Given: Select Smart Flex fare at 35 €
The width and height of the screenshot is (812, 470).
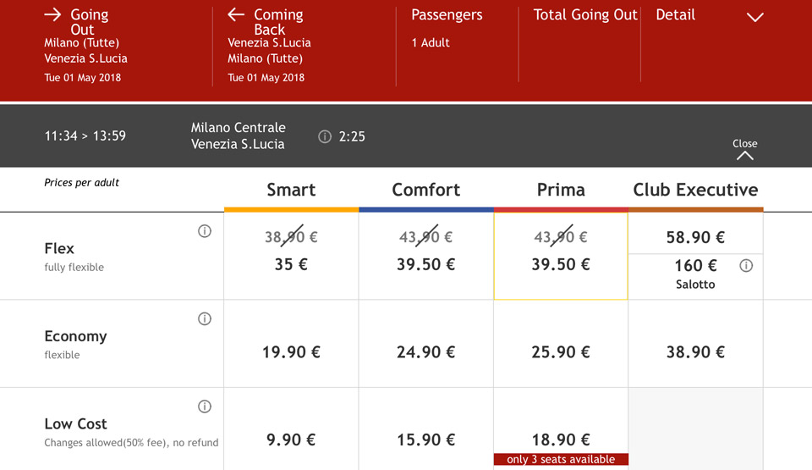Looking at the screenshot, I should (291, 264).
